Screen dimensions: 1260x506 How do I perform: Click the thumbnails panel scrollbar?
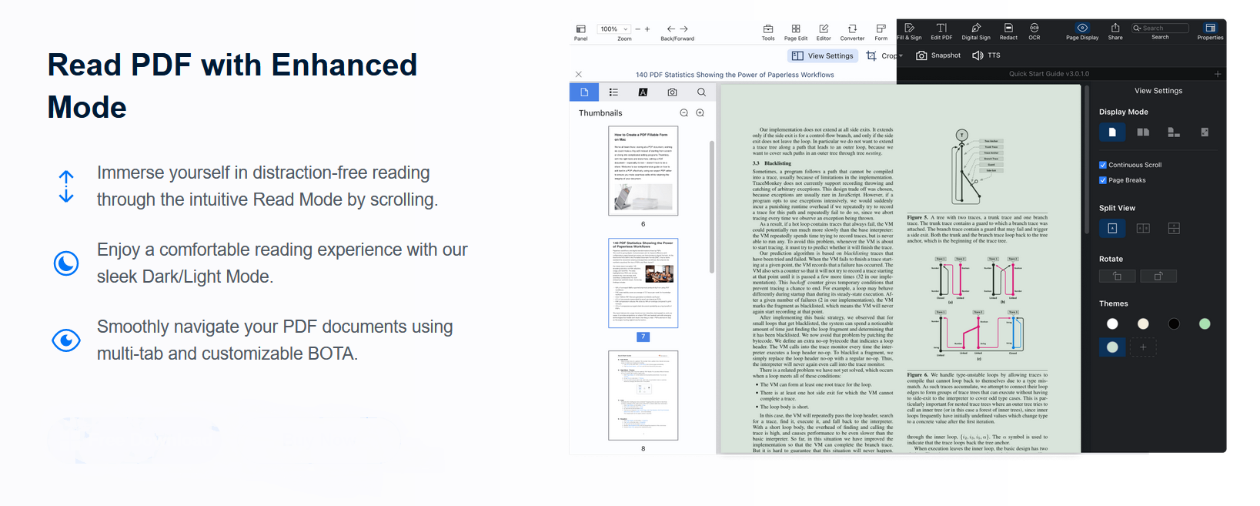[712, 206]
